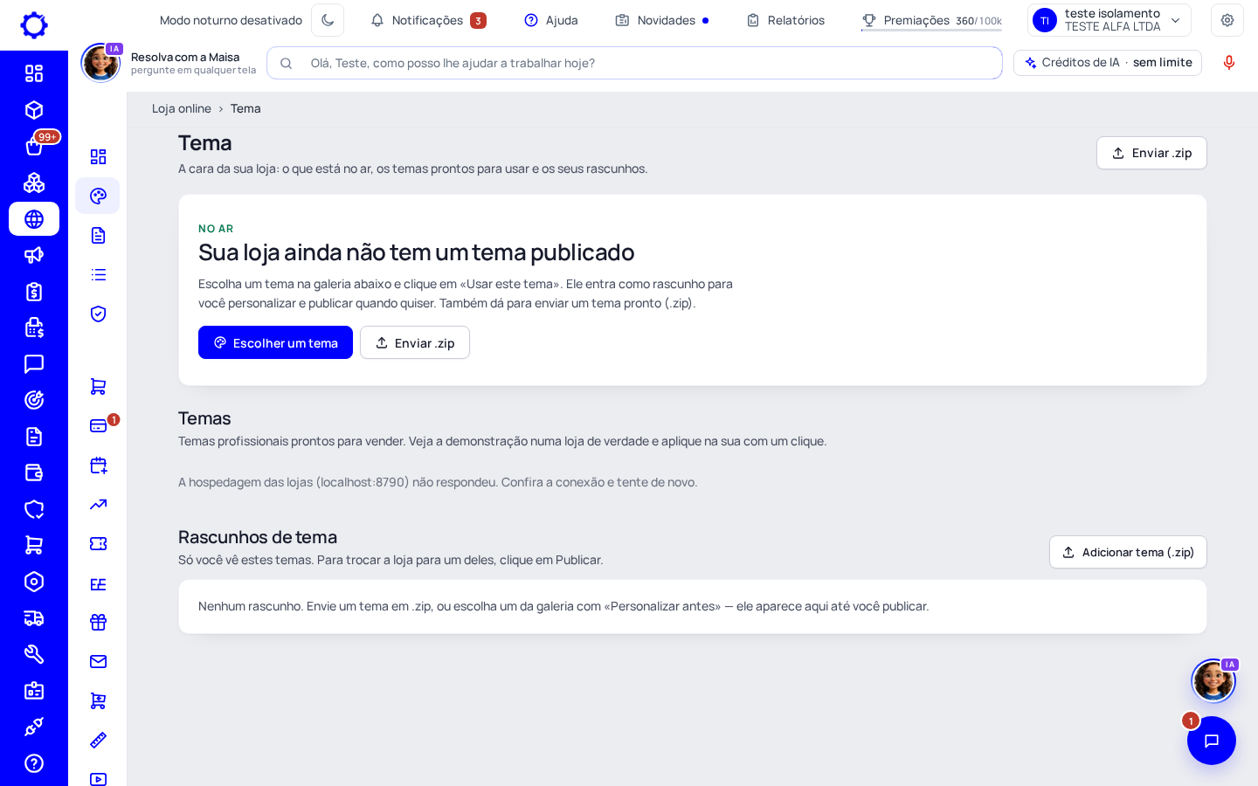Open Relatórios in the top bar
Image resolution: width=1258 pixels, height=786 pixels.
pos(785,20)
